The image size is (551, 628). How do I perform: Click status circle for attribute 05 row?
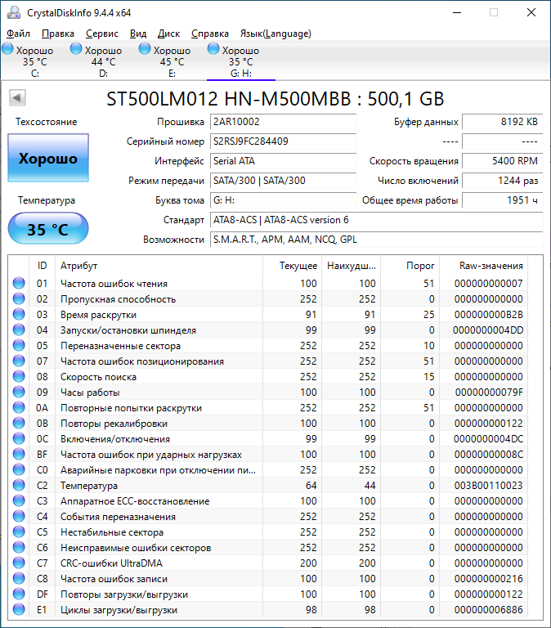click(19, 345)
